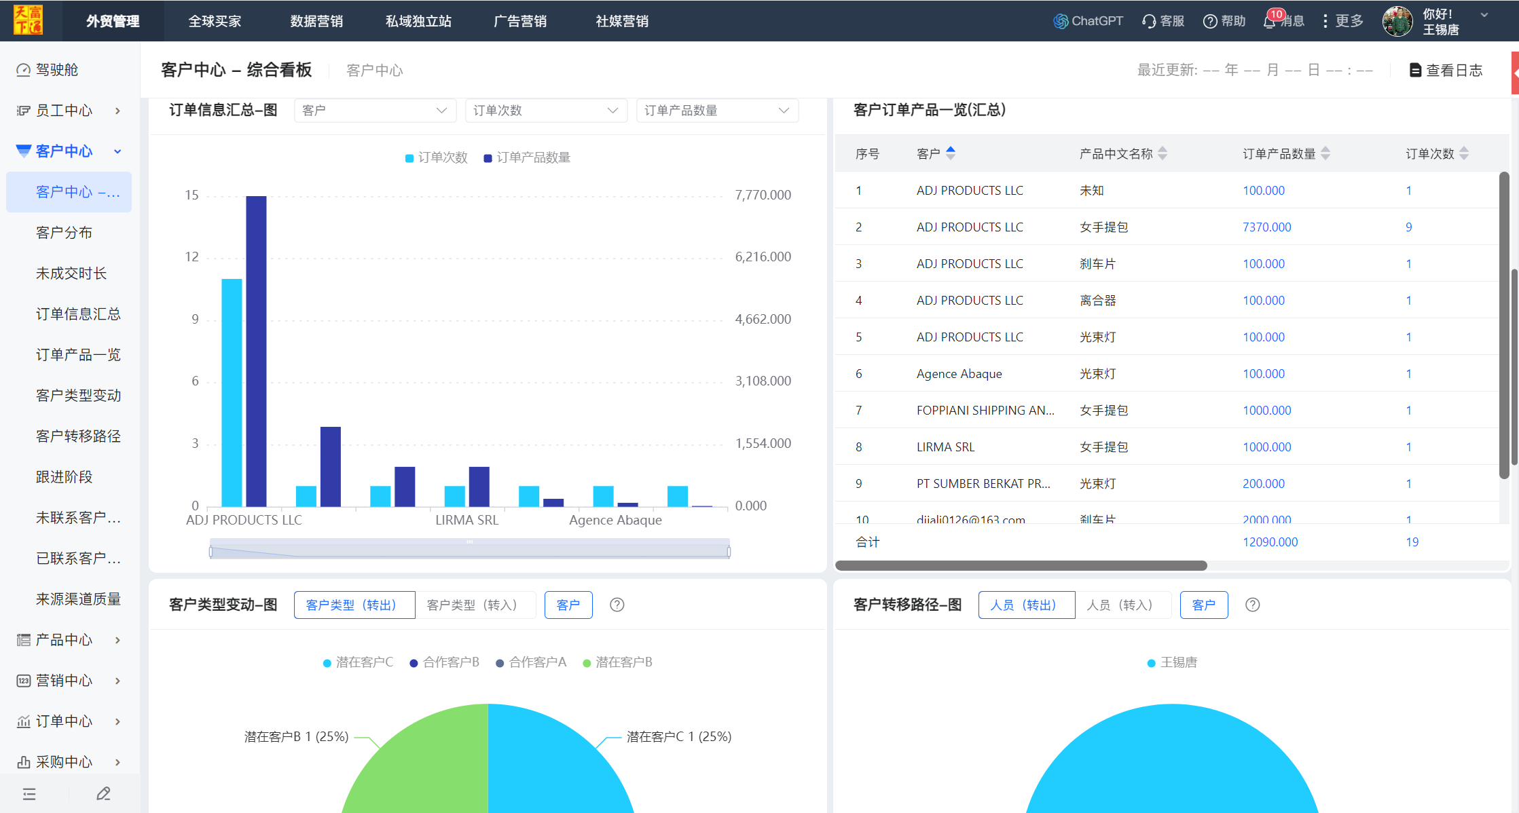Switch to 私域独立站 top tab
Image resolution: width=1519 pixels, height=813 pixels.
click(x=418, y=21)
